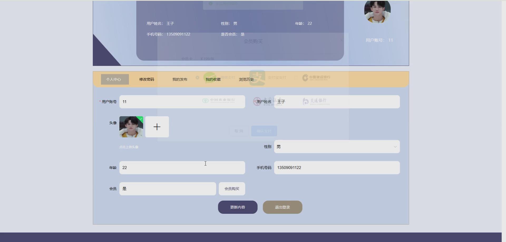506x242 pixels.
Task: Go to the 我的收藏 tab
Action: tap(213, 79)
